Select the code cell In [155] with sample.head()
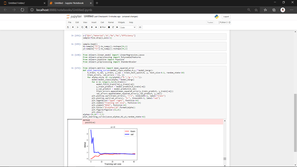297x167 pixels. coord(154,46)
